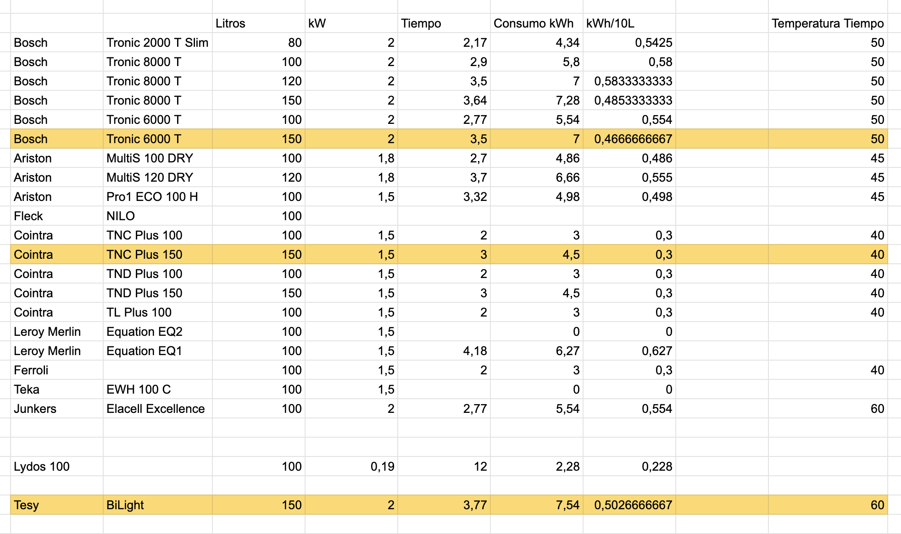Click the 0,498 cell
This screenshot has height=534, width=901.
point(629,197)
